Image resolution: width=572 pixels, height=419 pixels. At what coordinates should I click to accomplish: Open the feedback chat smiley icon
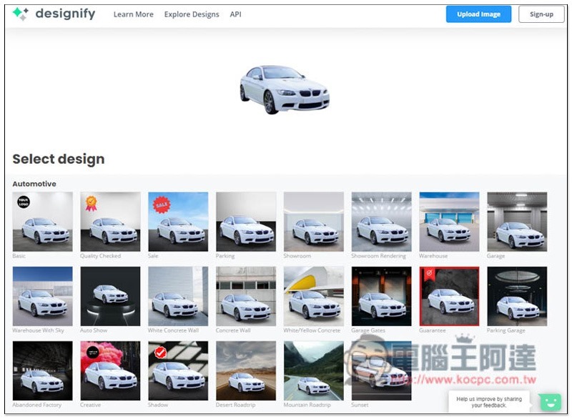tap(550, 403)
